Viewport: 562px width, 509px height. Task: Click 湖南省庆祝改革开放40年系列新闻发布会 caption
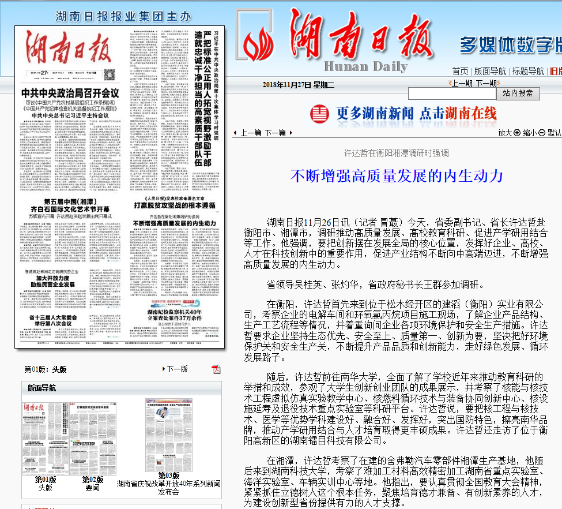(x=169, y=488)
